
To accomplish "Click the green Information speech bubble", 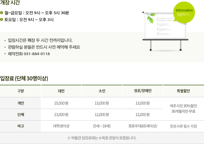I will click(184, 12).
